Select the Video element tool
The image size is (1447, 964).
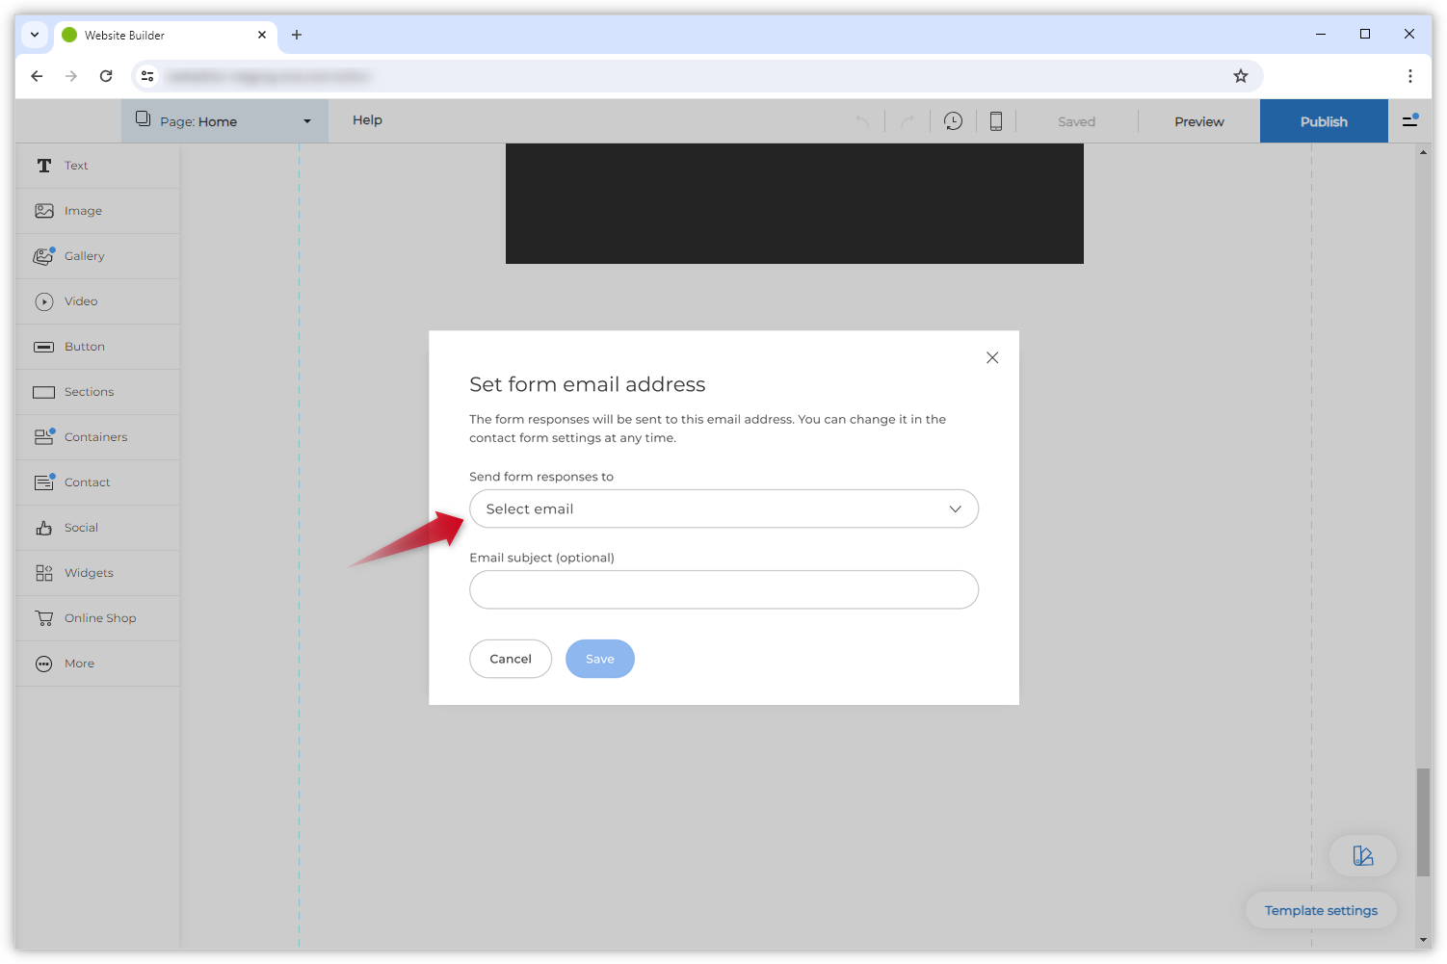click(x=80, y=300)
